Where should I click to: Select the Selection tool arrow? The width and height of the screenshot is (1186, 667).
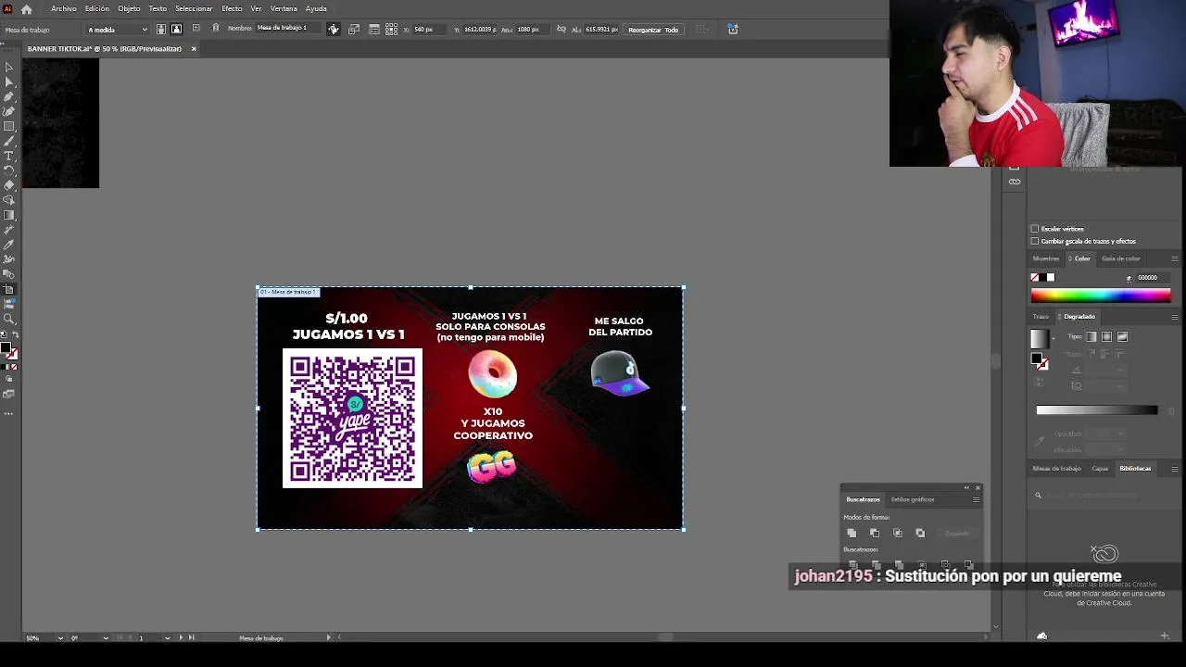(x=9, y=67)
